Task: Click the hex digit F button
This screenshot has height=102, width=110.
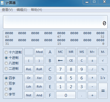Action: [50, 95]
